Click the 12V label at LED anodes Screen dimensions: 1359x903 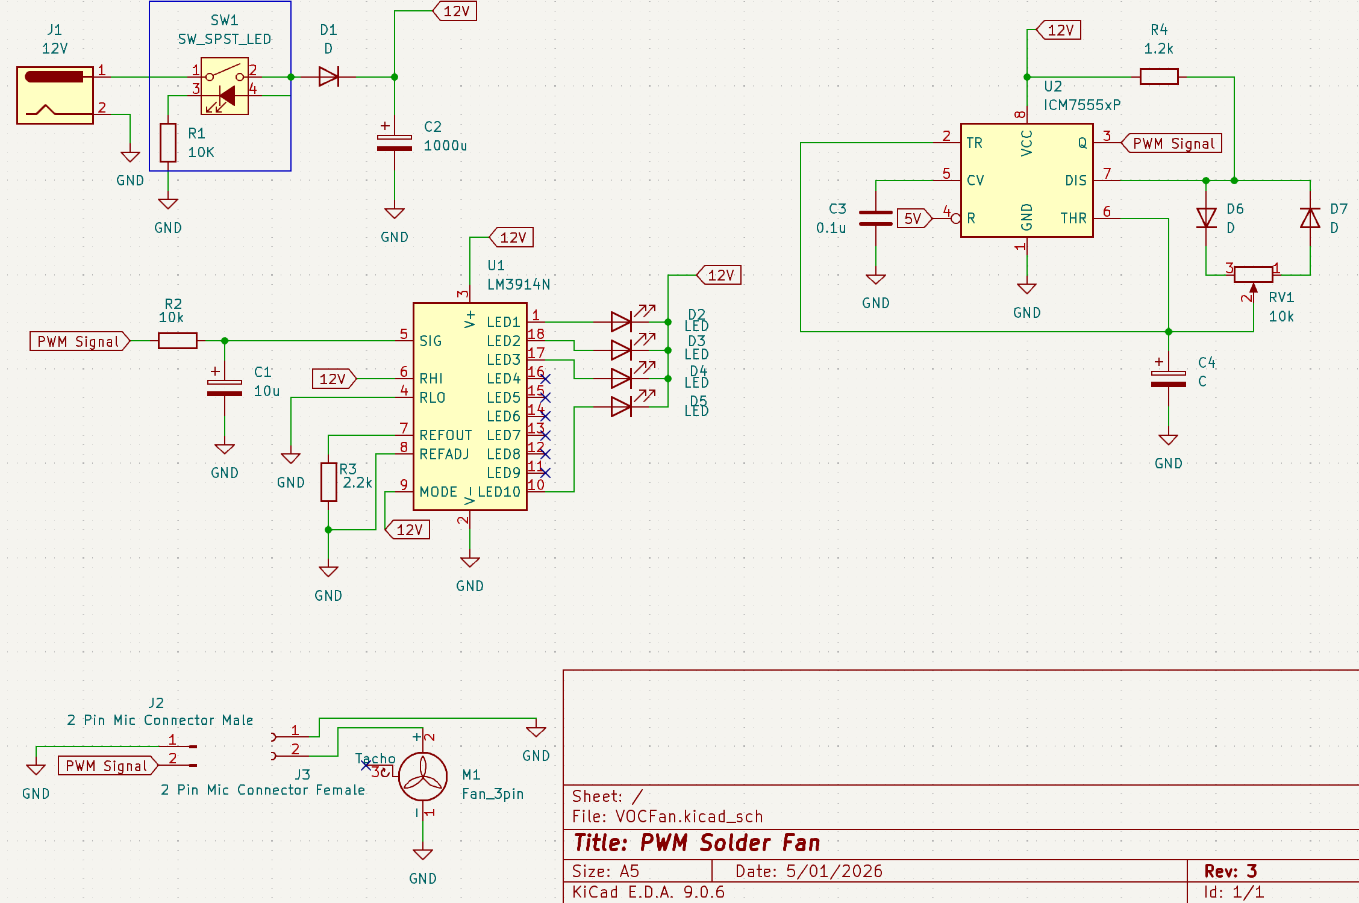[x=719, y=275]
